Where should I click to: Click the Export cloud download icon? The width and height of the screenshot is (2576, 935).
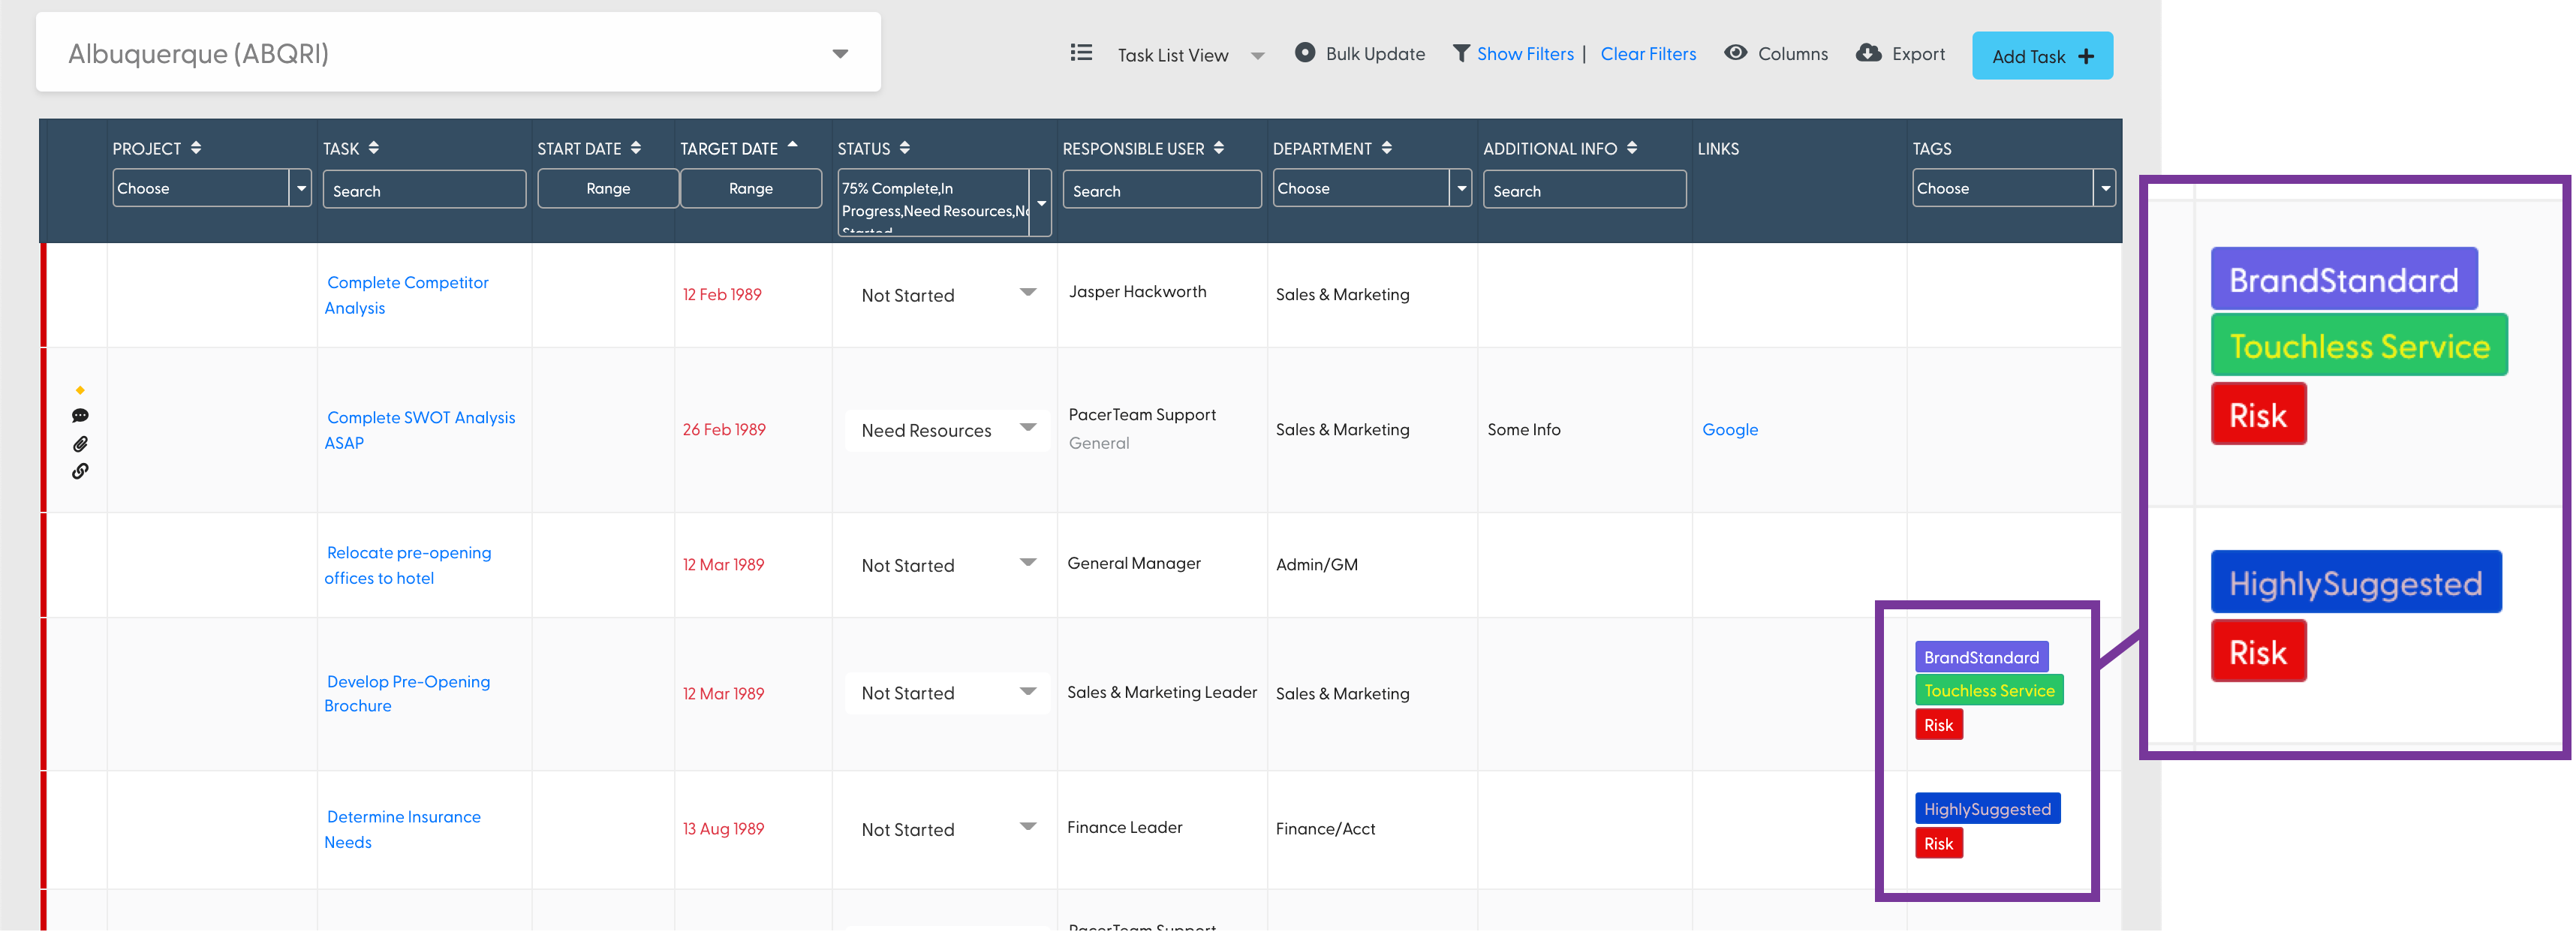[1868, 53]
